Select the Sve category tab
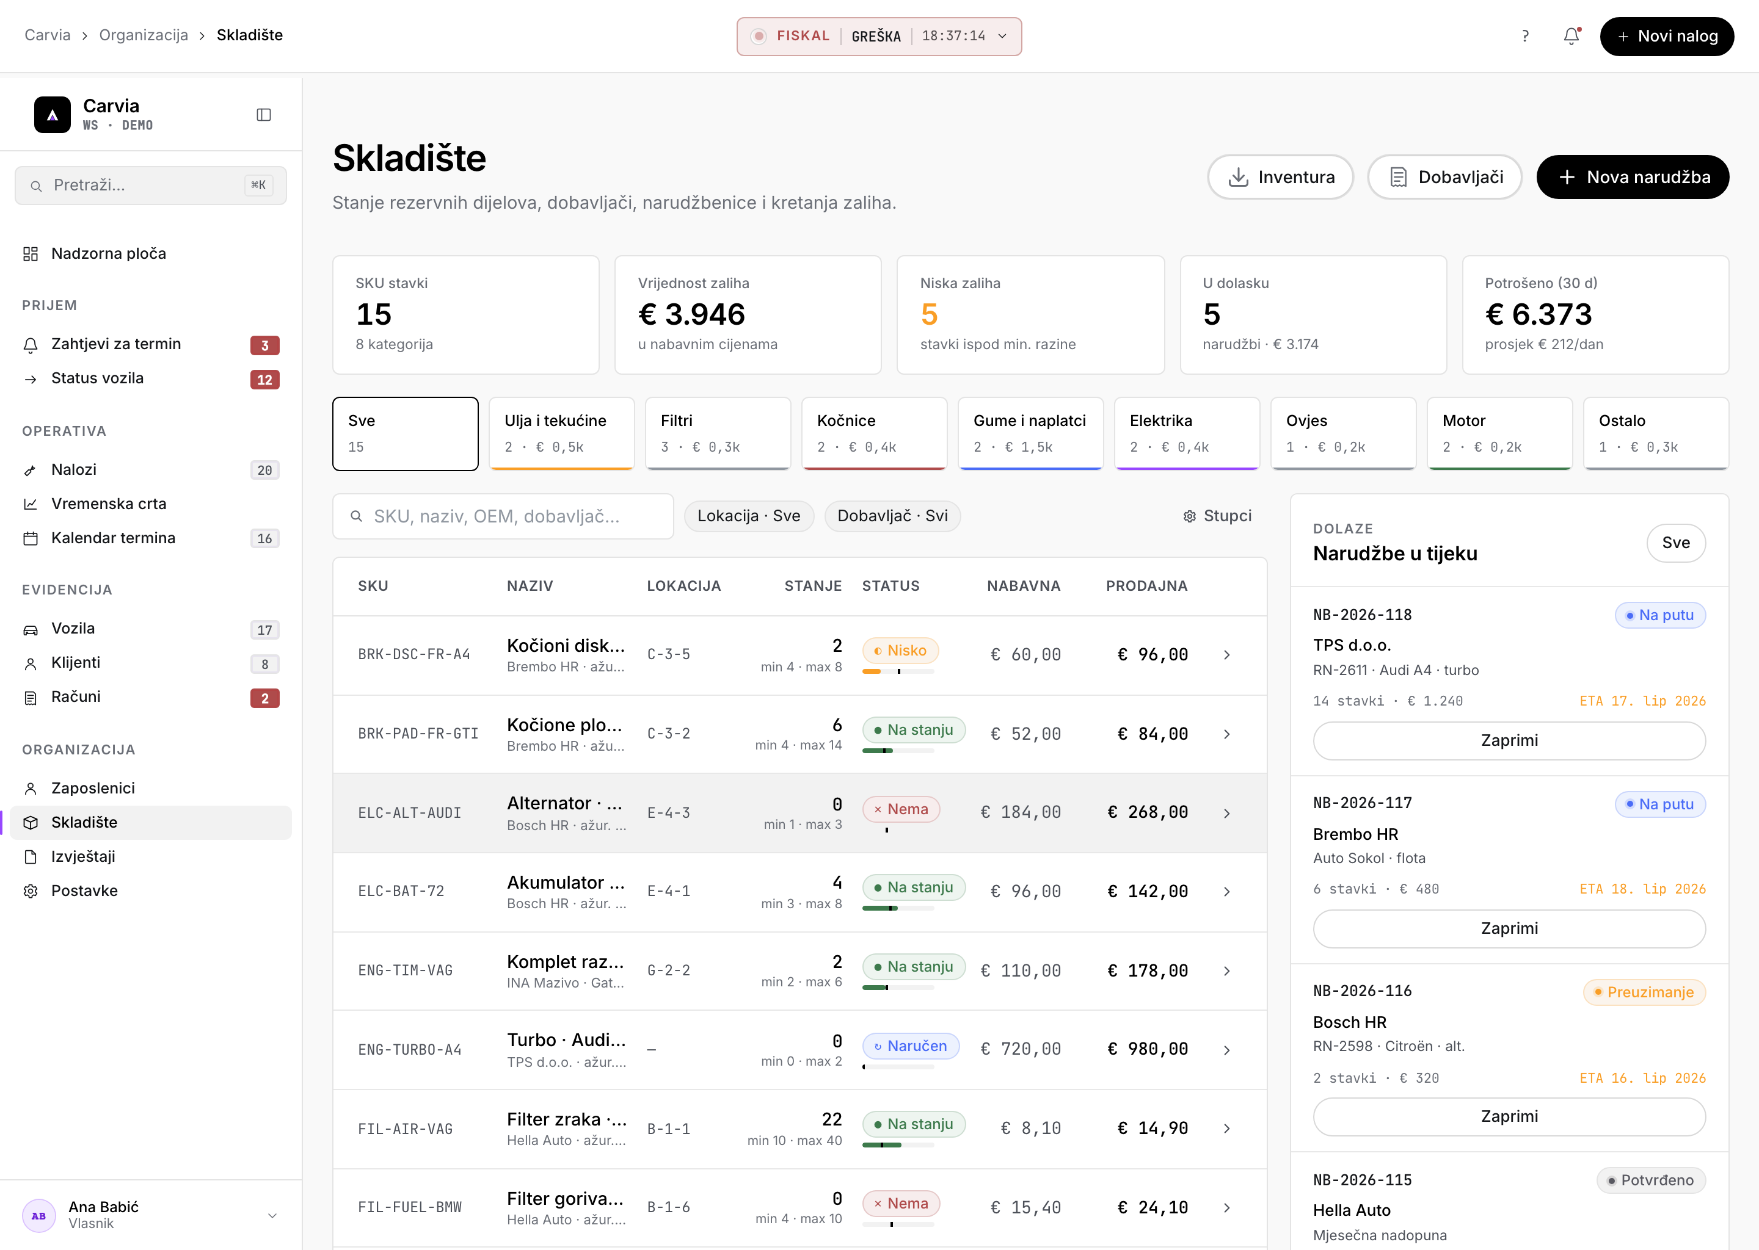 405,433
